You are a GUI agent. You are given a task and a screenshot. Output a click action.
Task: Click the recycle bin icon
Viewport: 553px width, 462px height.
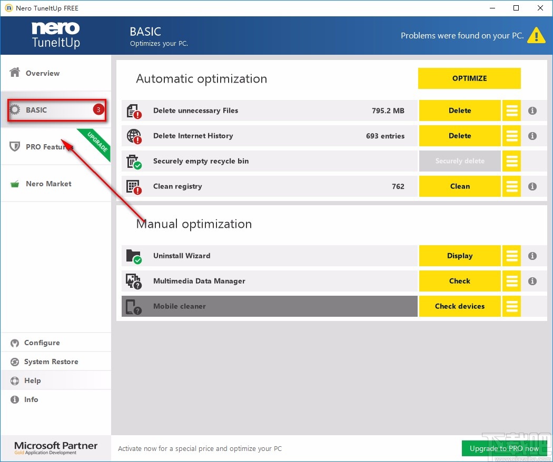134,162
